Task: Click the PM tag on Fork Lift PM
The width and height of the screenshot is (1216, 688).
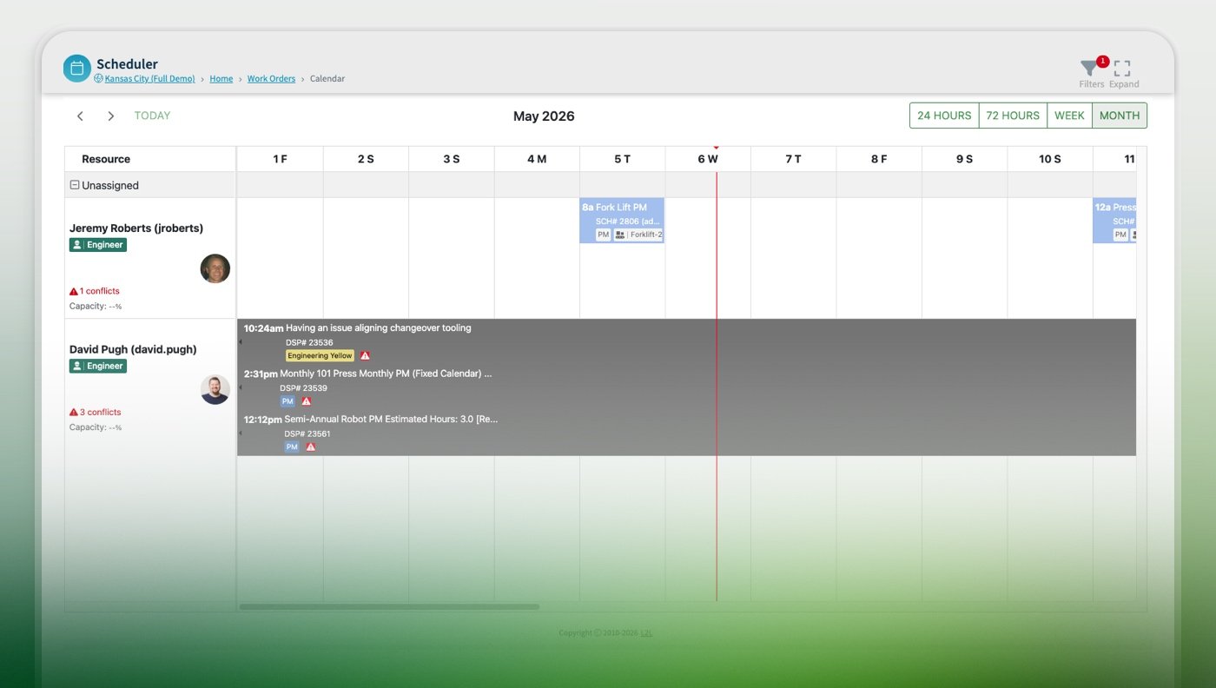Action: coord(603,235)
